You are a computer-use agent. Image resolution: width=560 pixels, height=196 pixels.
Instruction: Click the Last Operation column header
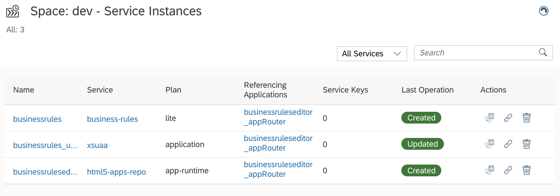(x=427, y=90)
